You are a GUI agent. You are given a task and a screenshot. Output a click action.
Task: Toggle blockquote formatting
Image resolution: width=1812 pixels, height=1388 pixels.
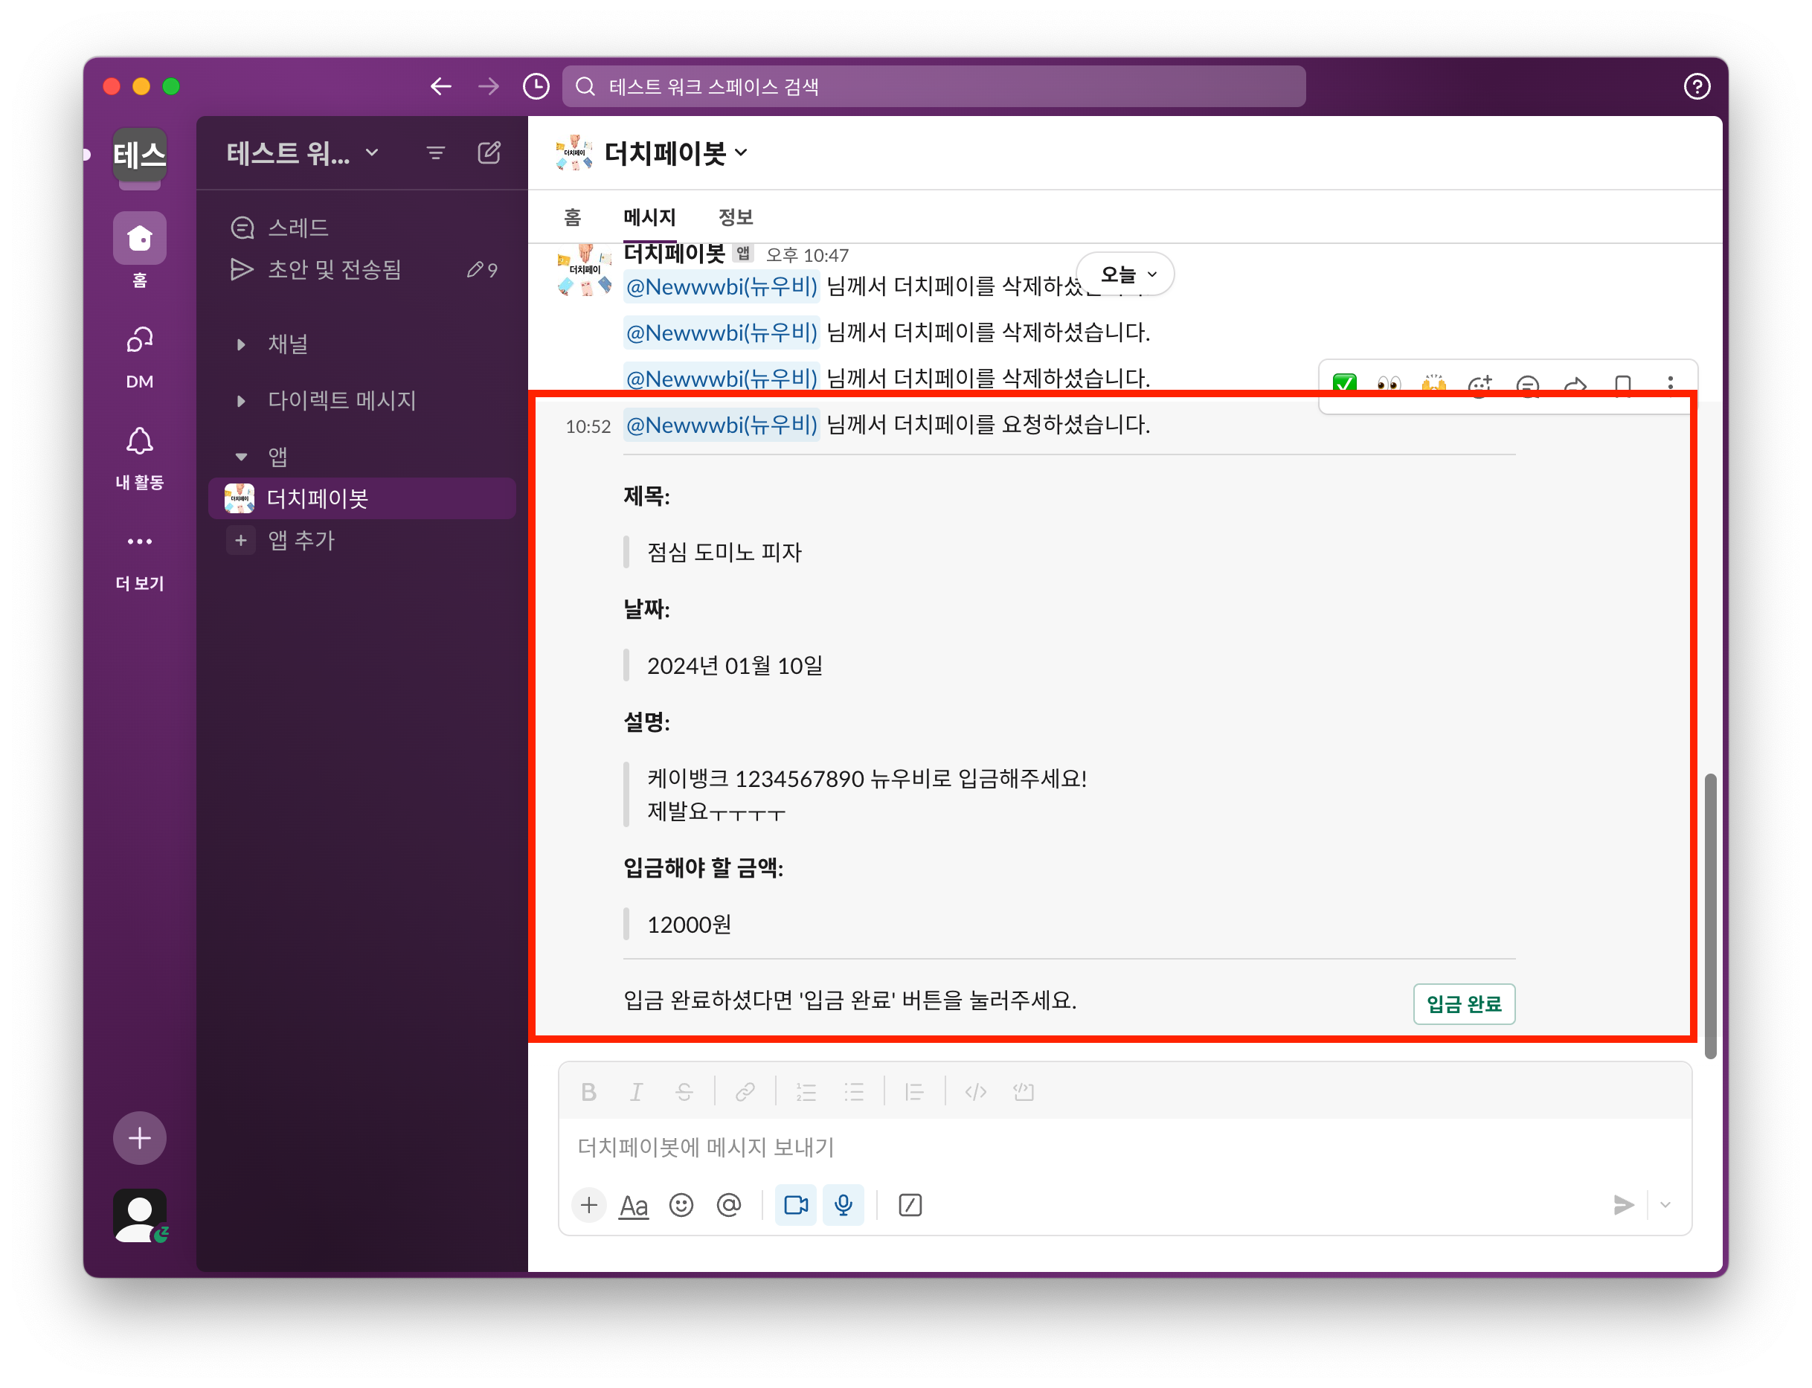(x=915, y=1091)
